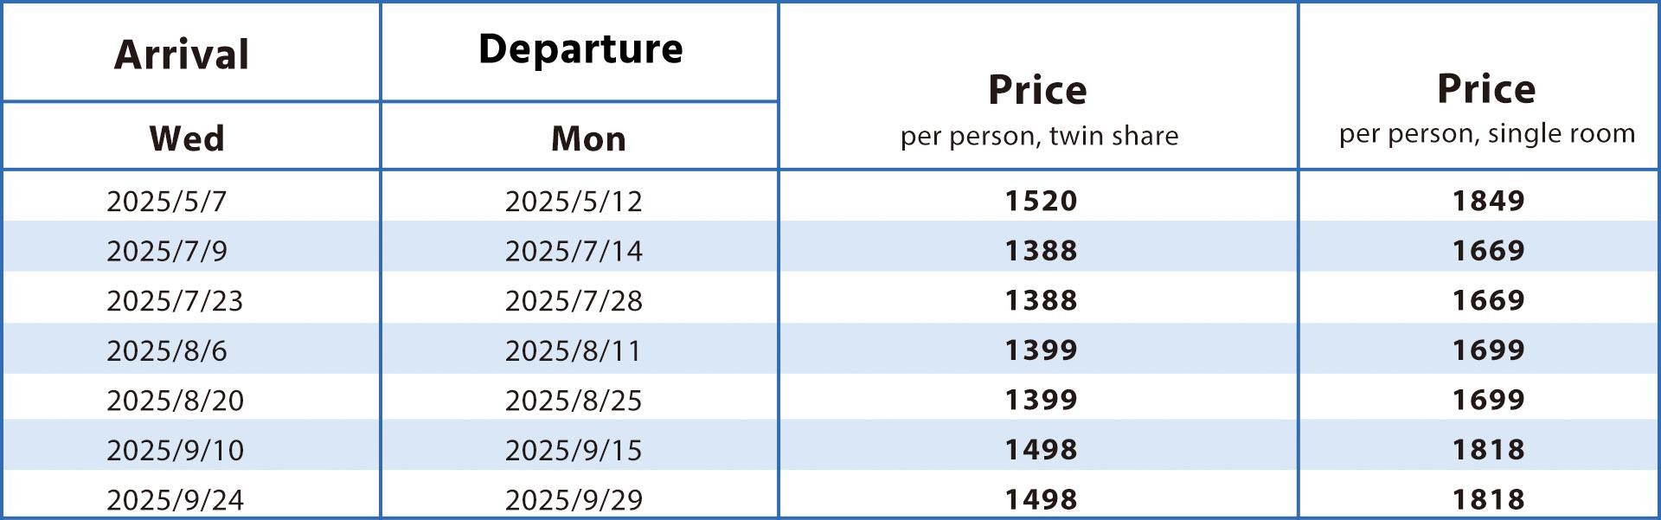Click the single room Price header

(x=1487, y=108)
